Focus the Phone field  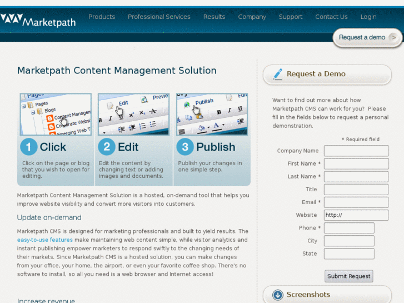pos(349,228)
